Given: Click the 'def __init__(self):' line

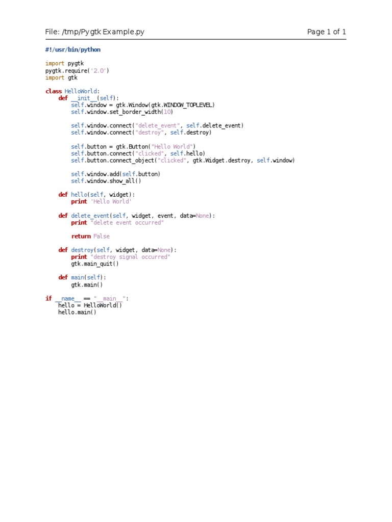Looking at the screenshot, I should (x=89, y=98).
